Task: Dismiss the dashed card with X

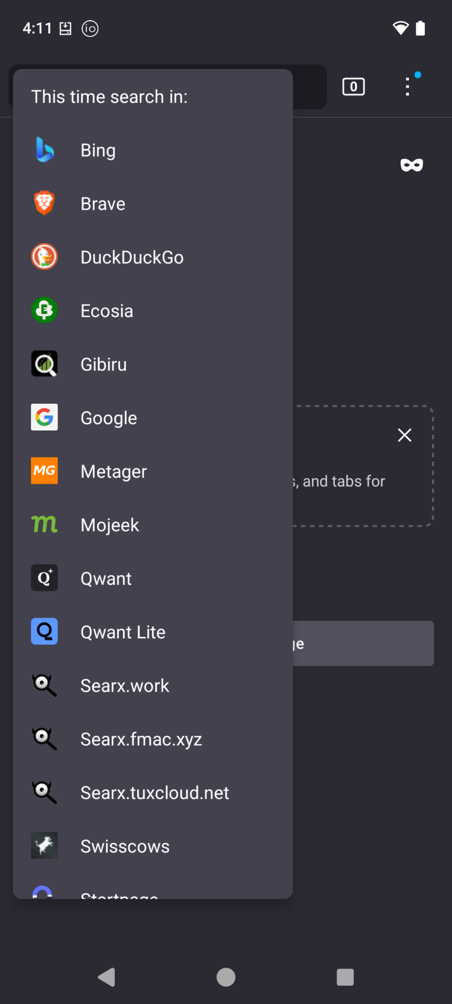Action: pos(404,435)
